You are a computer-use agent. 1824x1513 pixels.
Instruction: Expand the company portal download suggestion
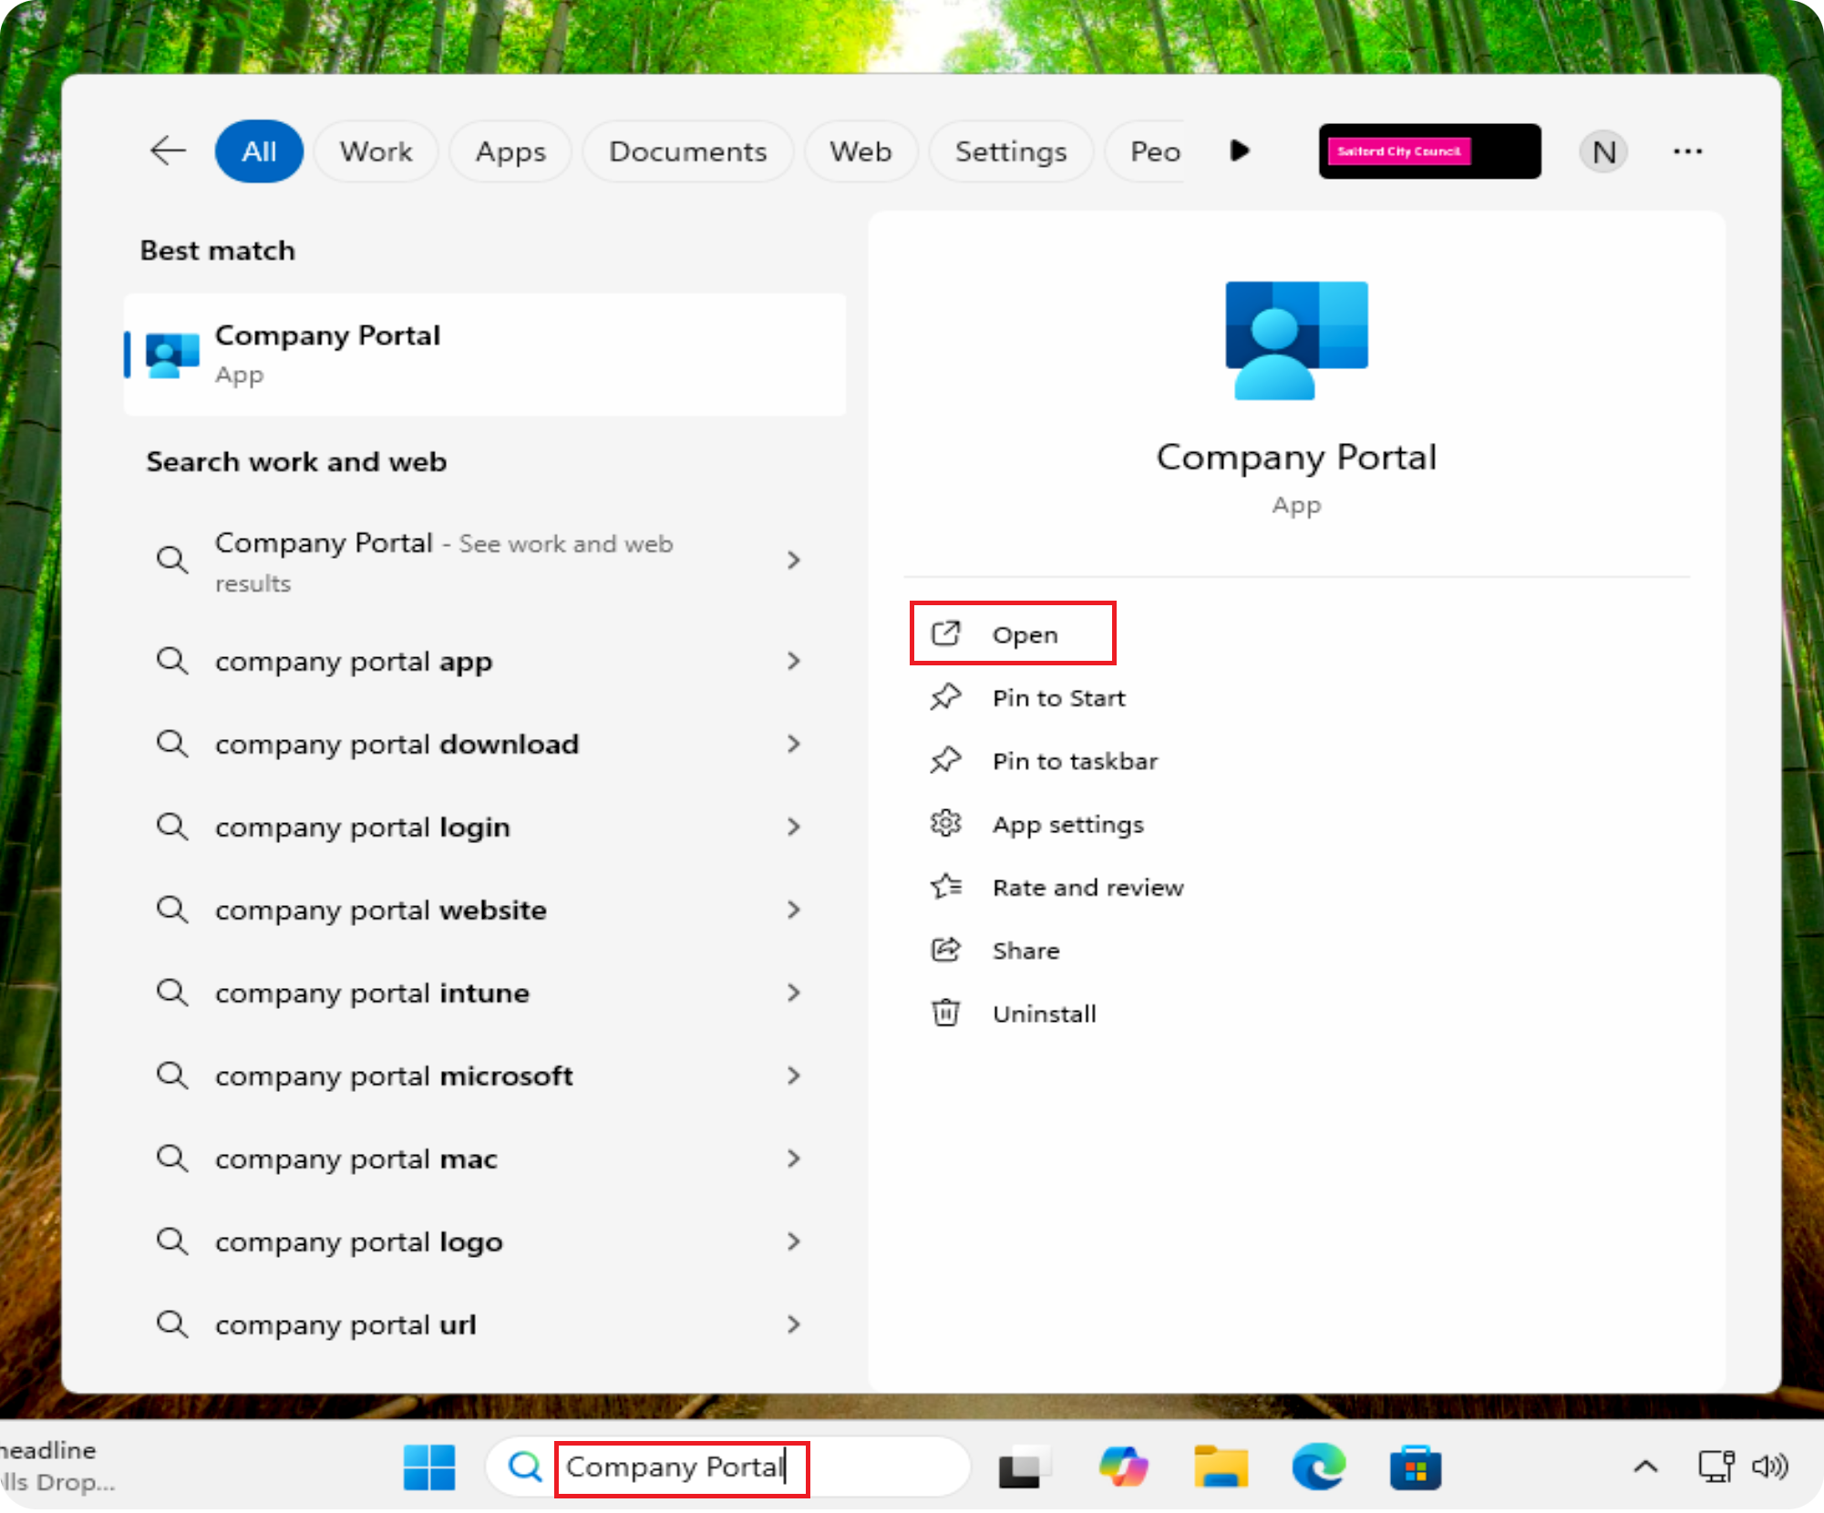point(793,744)
